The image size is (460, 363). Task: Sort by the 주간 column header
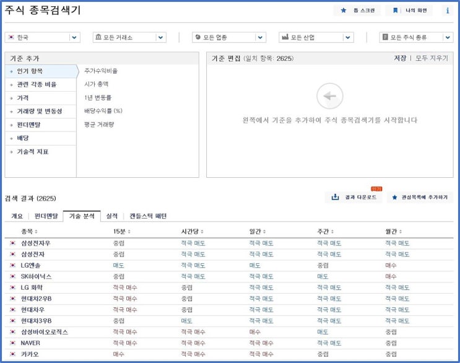pyautogui.click(x=326, y=232)
